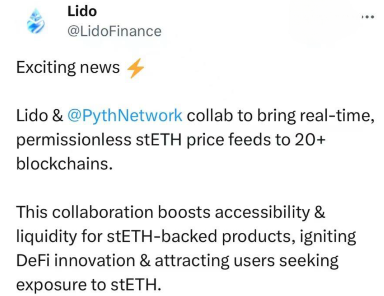384x296 pixels.
Task: Open the Lido display name profile link
Action: point(82,11)
